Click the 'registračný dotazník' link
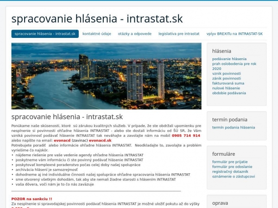 (x=230, y=171)
